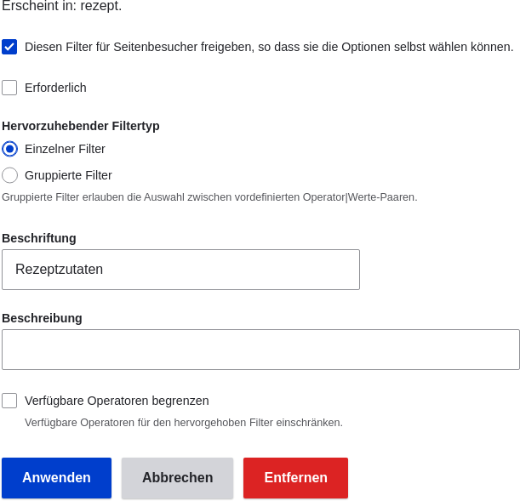Focus the empty Beschreibung text field

pyautogui.click(x=260, y=350)
